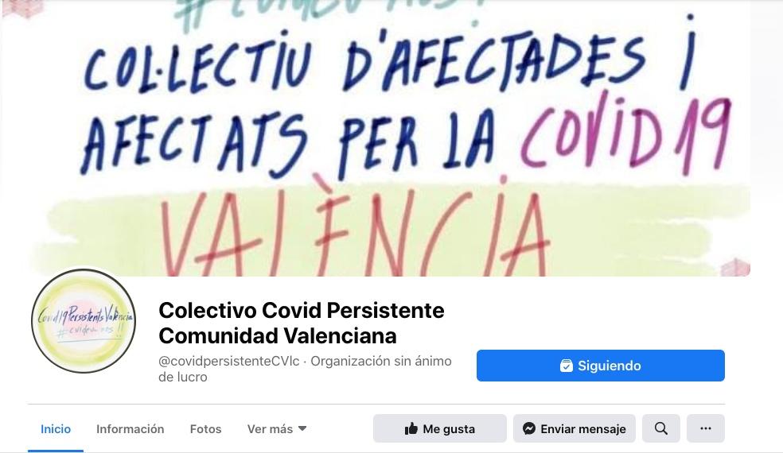Screen dimensions: 783x453
Task: Click the Comunidad Valenciana title line
Action: (x=278, y=335)
